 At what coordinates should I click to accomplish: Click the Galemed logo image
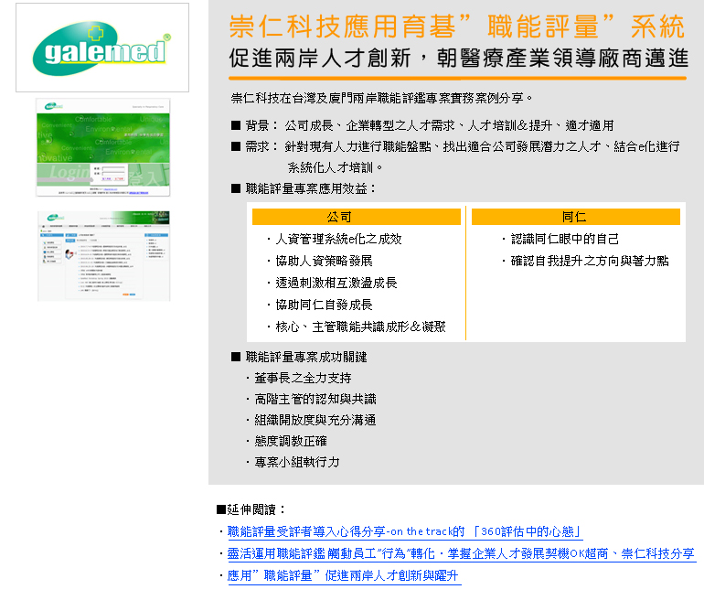tap(102, 48)
